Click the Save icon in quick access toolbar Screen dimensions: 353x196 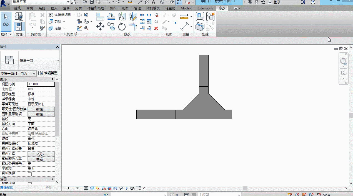[91, 2]
